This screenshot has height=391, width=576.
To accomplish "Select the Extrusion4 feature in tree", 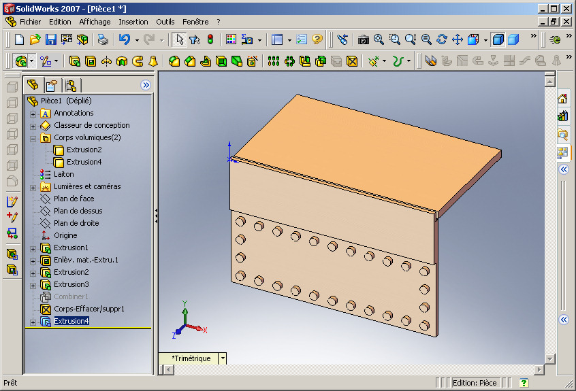I will coord(71,321).
